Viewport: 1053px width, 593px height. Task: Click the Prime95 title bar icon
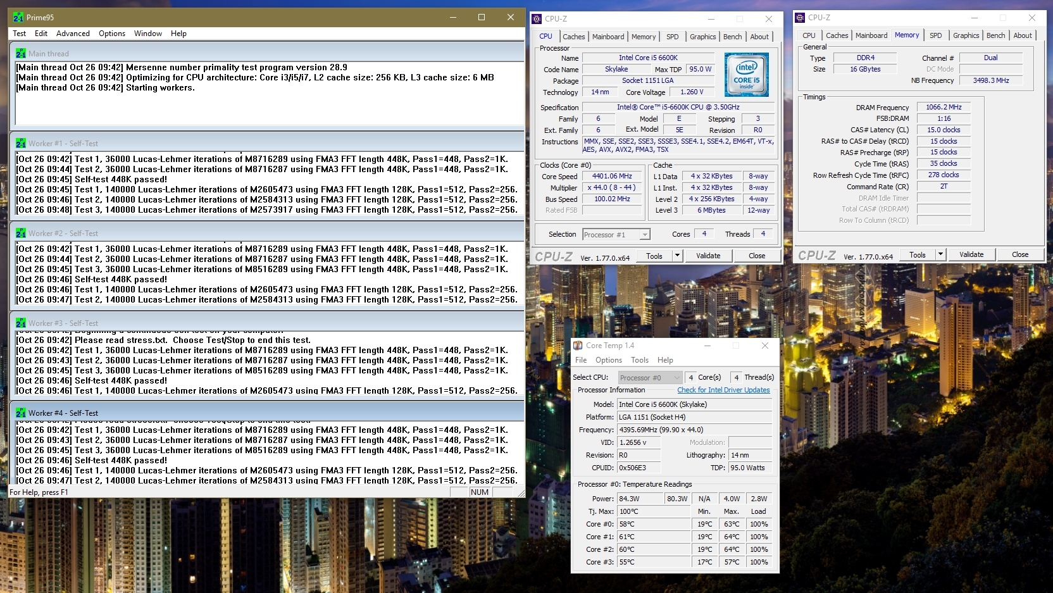point(18,17)
